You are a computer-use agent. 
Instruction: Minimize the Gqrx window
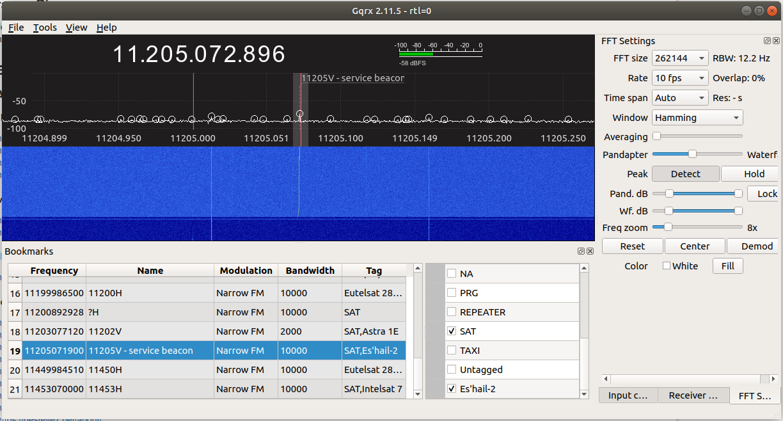(747, 11)
